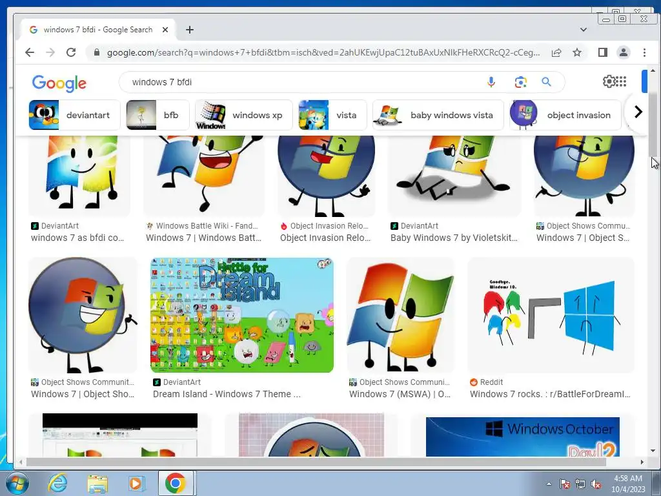Viewport: 661px width, 496px height.
Task: Open Dream Island Windows 7 Theme thumbnail
Action: (242, 315)
